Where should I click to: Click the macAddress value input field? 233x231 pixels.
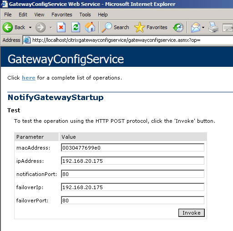point(132,147)
